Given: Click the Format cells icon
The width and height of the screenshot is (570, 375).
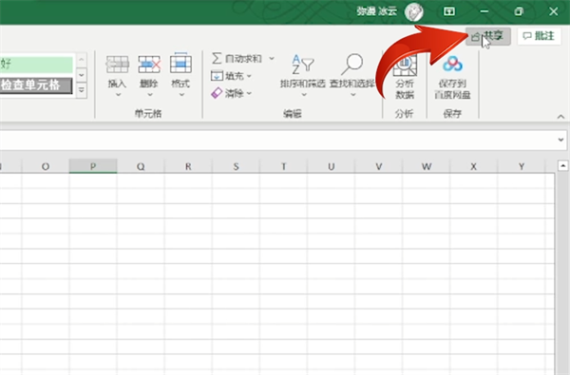Looking at the screenshot, I should (x=180, y=64).
